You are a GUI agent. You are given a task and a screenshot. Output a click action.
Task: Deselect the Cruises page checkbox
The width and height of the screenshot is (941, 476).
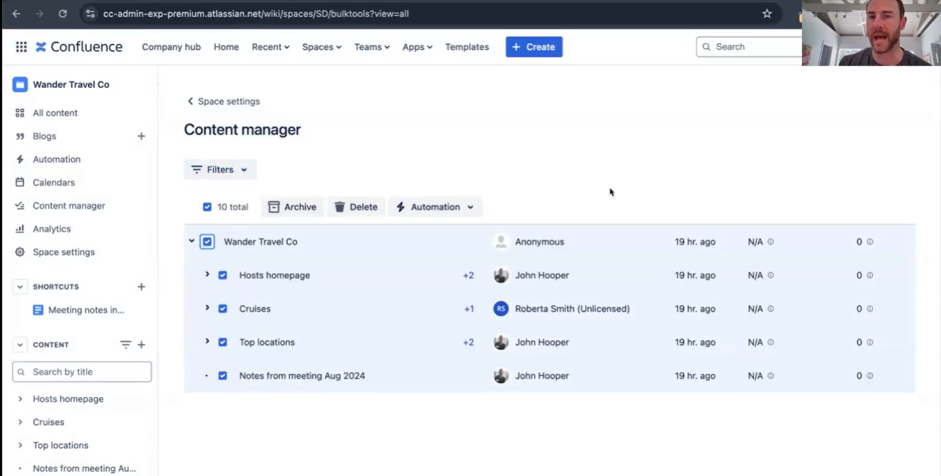pyautogui.click(x=223, y=309)
